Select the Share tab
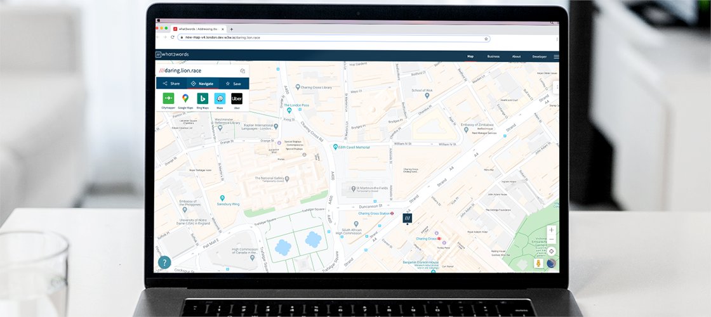The image size is (711, 317). coord(171,83)
